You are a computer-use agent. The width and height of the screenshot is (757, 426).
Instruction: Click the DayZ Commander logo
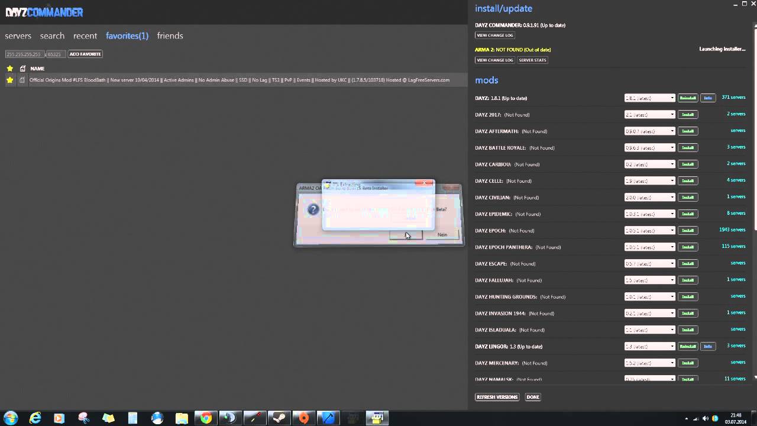point(44,12)
